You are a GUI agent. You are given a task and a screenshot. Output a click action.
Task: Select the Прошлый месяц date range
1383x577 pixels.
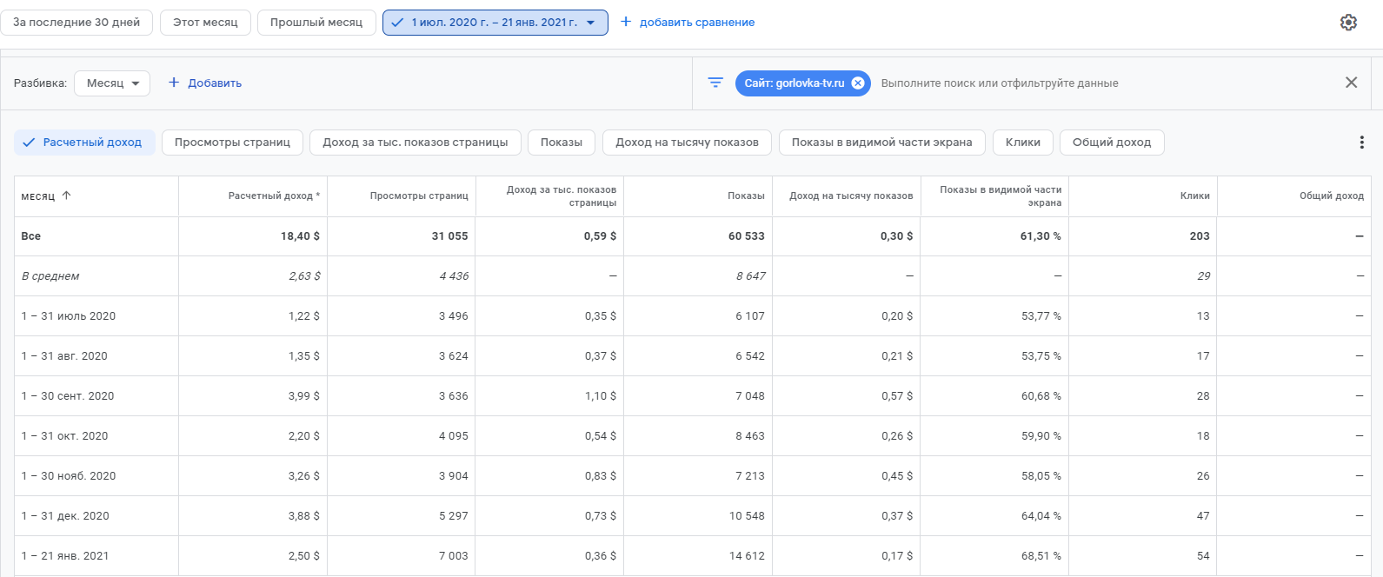[316, 23]
